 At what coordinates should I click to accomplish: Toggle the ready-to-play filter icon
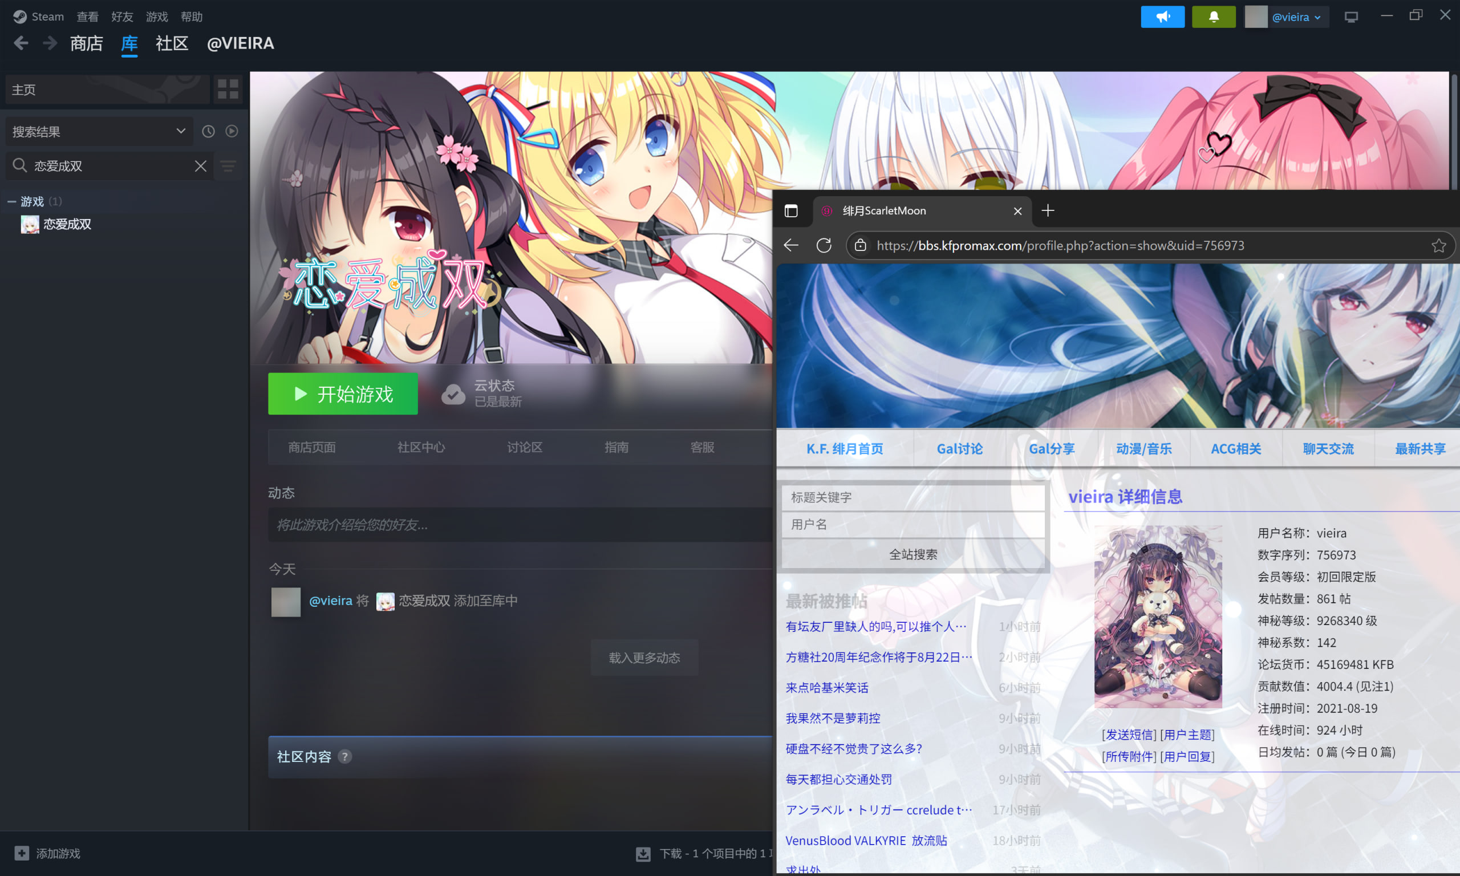tap(232, 131)
